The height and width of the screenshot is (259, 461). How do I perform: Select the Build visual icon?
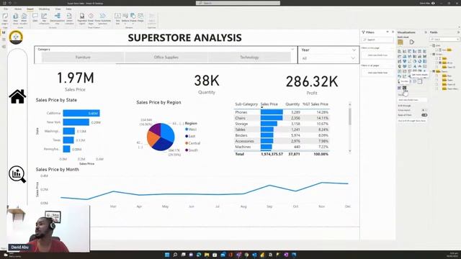pyautogui.click(x=400, y=42)
